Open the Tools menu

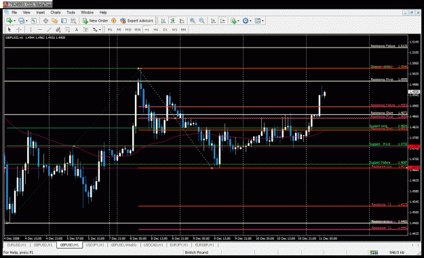[71, 12]
